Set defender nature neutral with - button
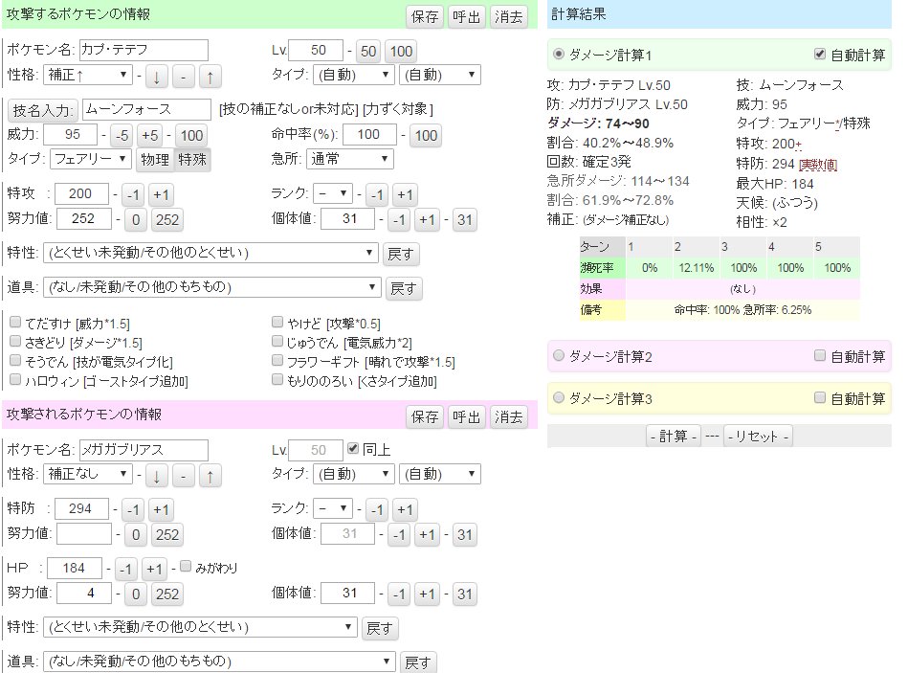The width and height of the screenshot is (908, 673). click(x=183, y=476)
